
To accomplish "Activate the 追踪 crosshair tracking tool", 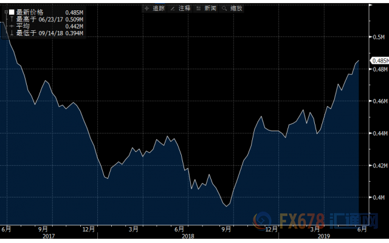I will tap(155, 9).
